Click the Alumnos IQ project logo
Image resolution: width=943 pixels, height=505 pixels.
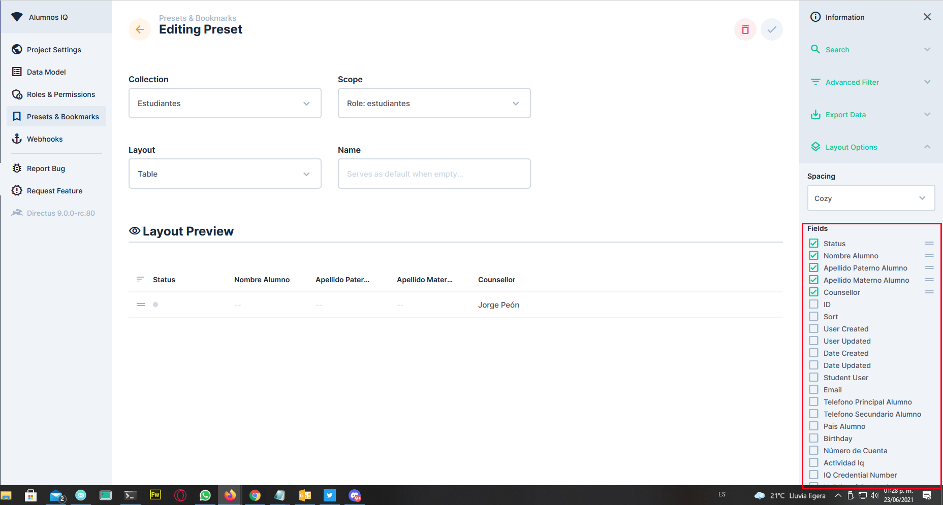[x=17, y=17]
